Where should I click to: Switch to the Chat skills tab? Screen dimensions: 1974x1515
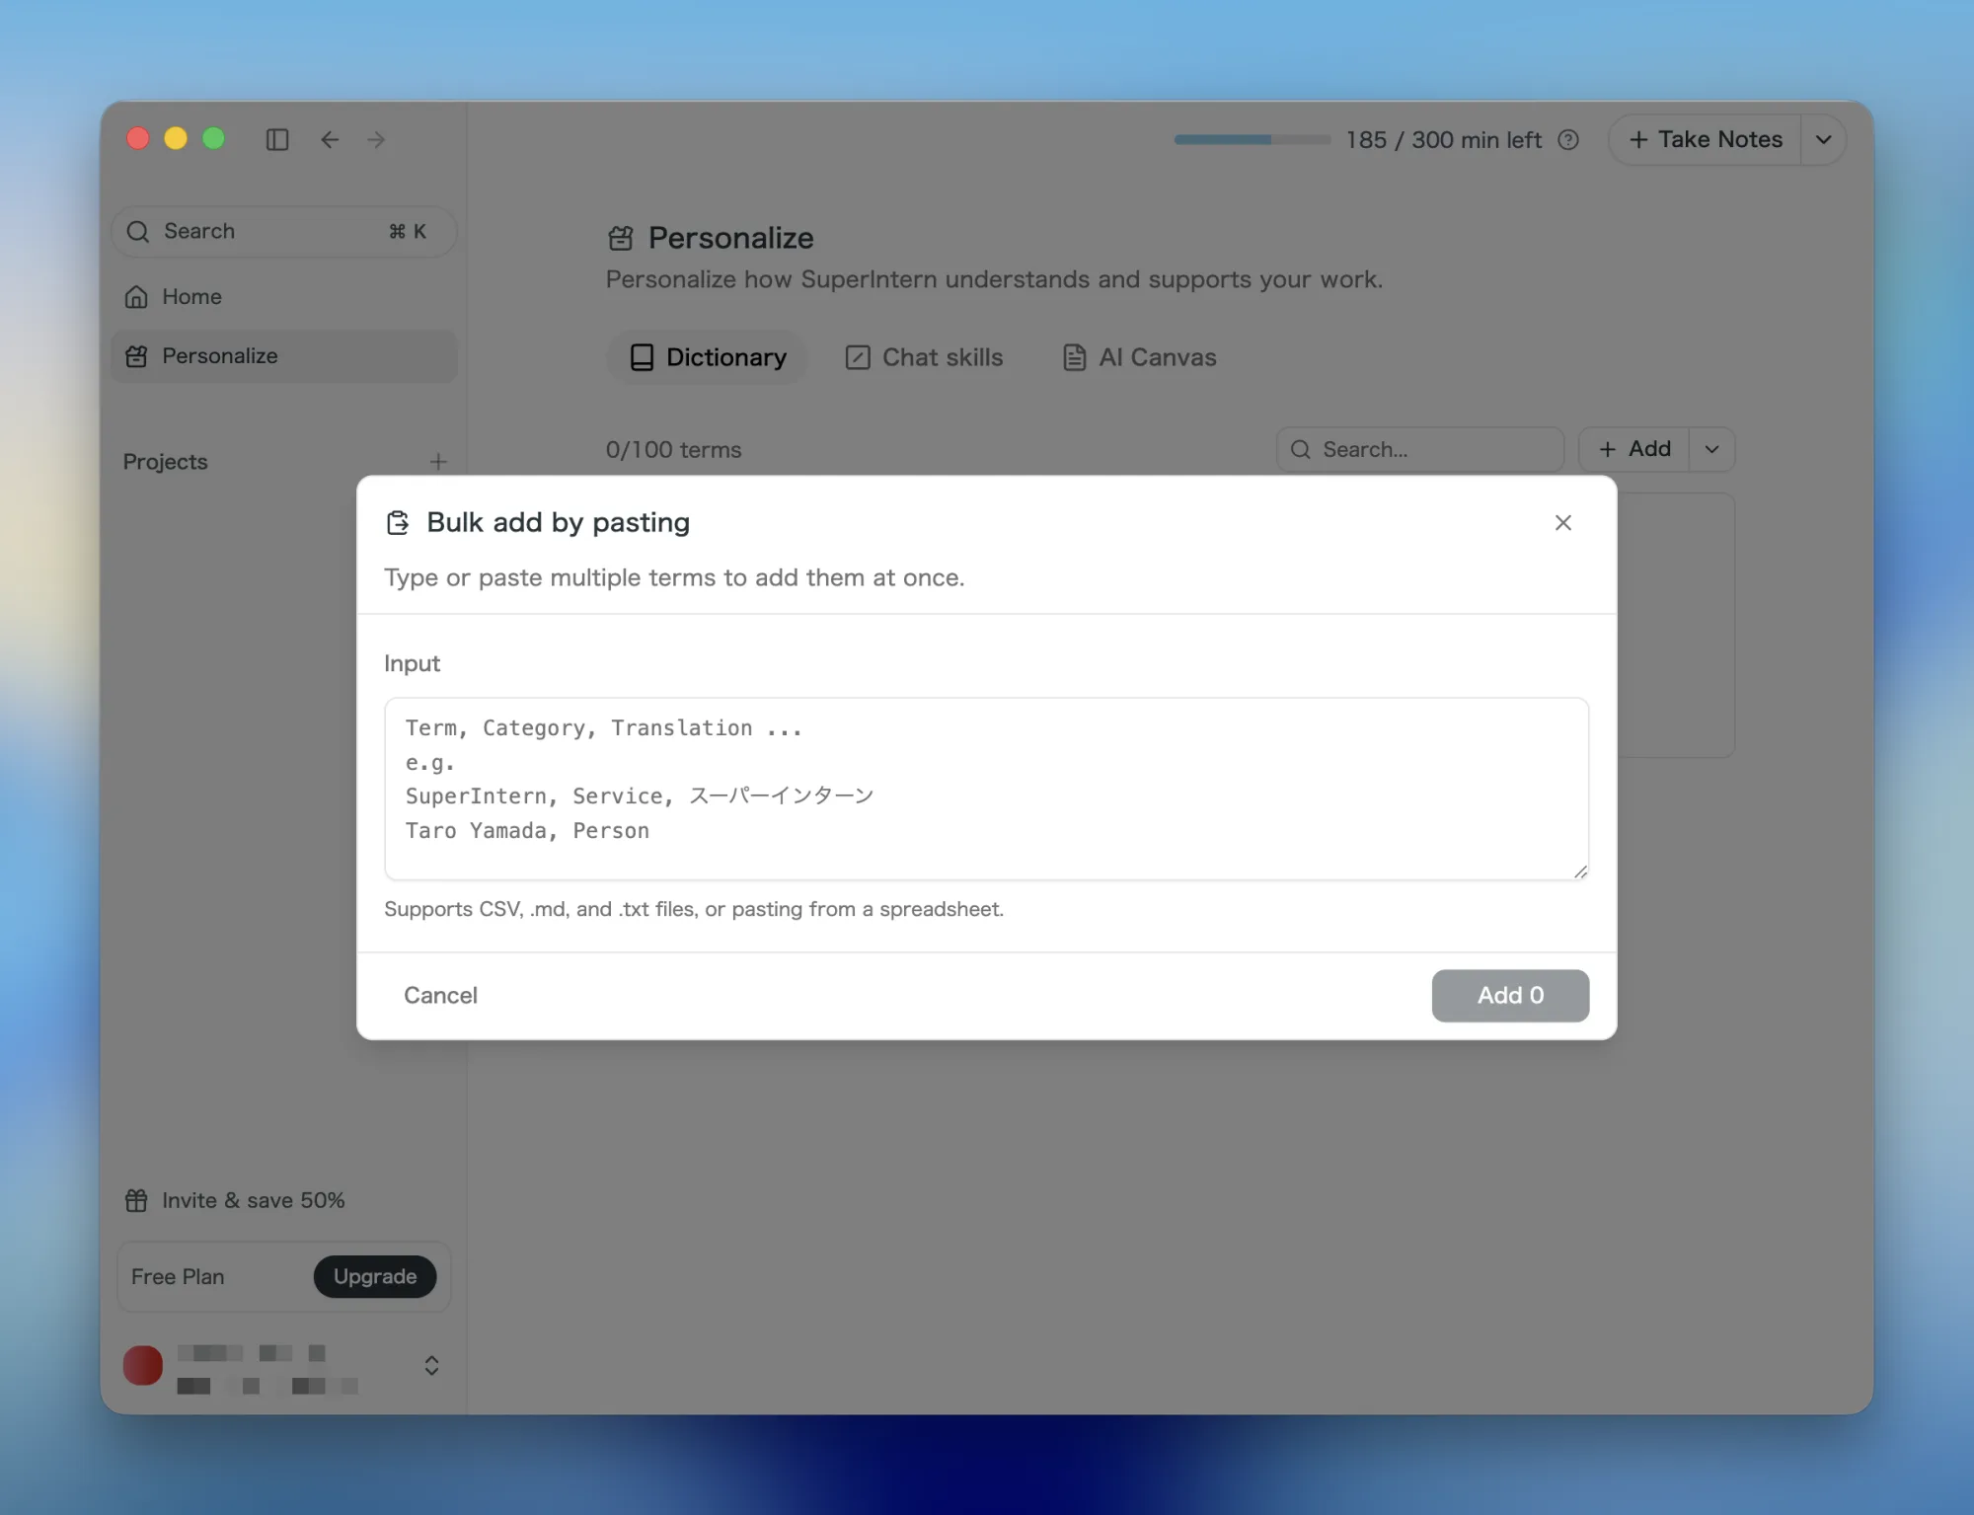coord(924,357)
